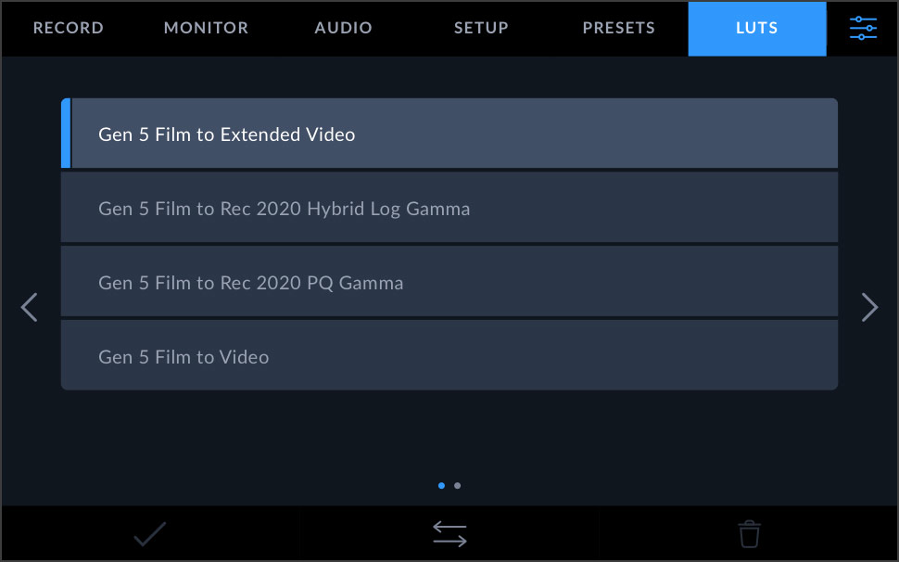This screenshot has height=562, width=899.
Task: Tap the first page indicator dot
Action: 439,485
